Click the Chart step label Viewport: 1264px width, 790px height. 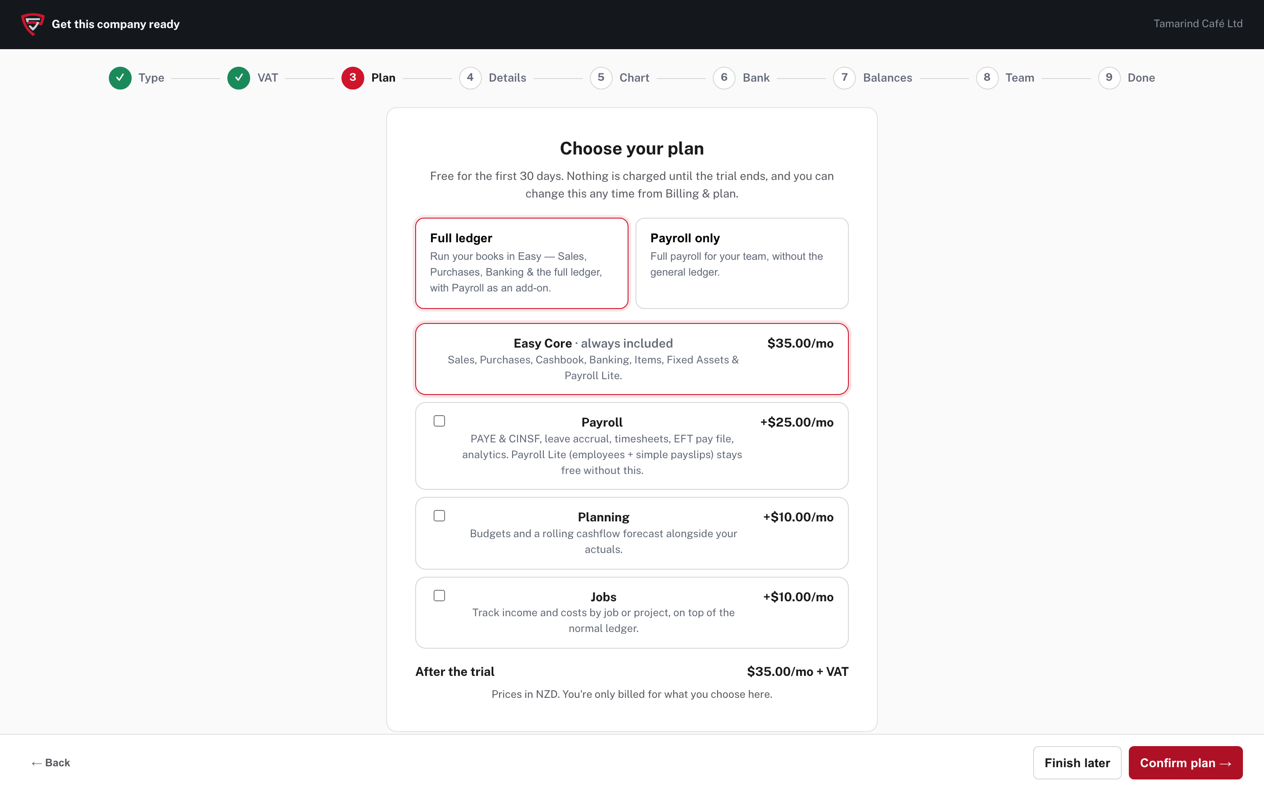[634, 78]
